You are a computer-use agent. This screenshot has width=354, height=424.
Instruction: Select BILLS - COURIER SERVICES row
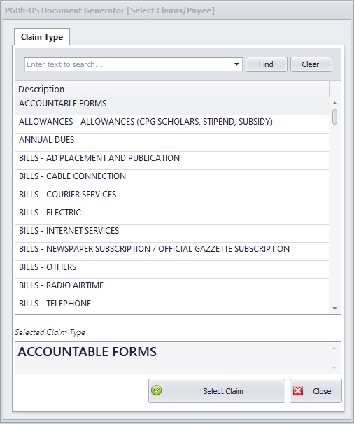click(x=172, y=197)
